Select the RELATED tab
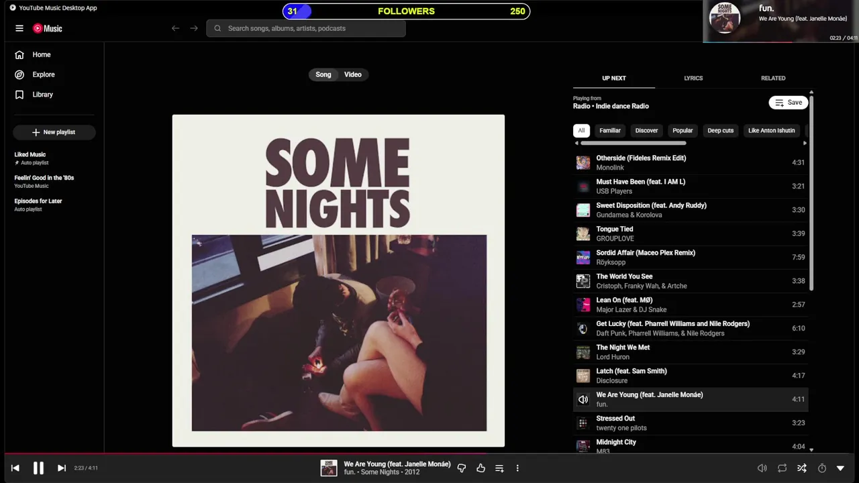The height and width of the screenshot is (483, 859). [773, 78]
